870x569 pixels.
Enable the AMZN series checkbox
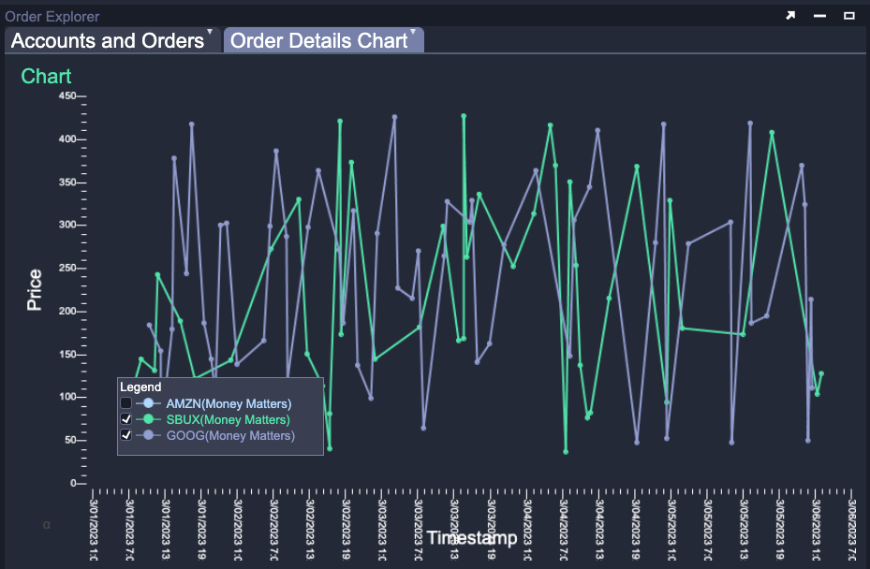coord(126,403)
